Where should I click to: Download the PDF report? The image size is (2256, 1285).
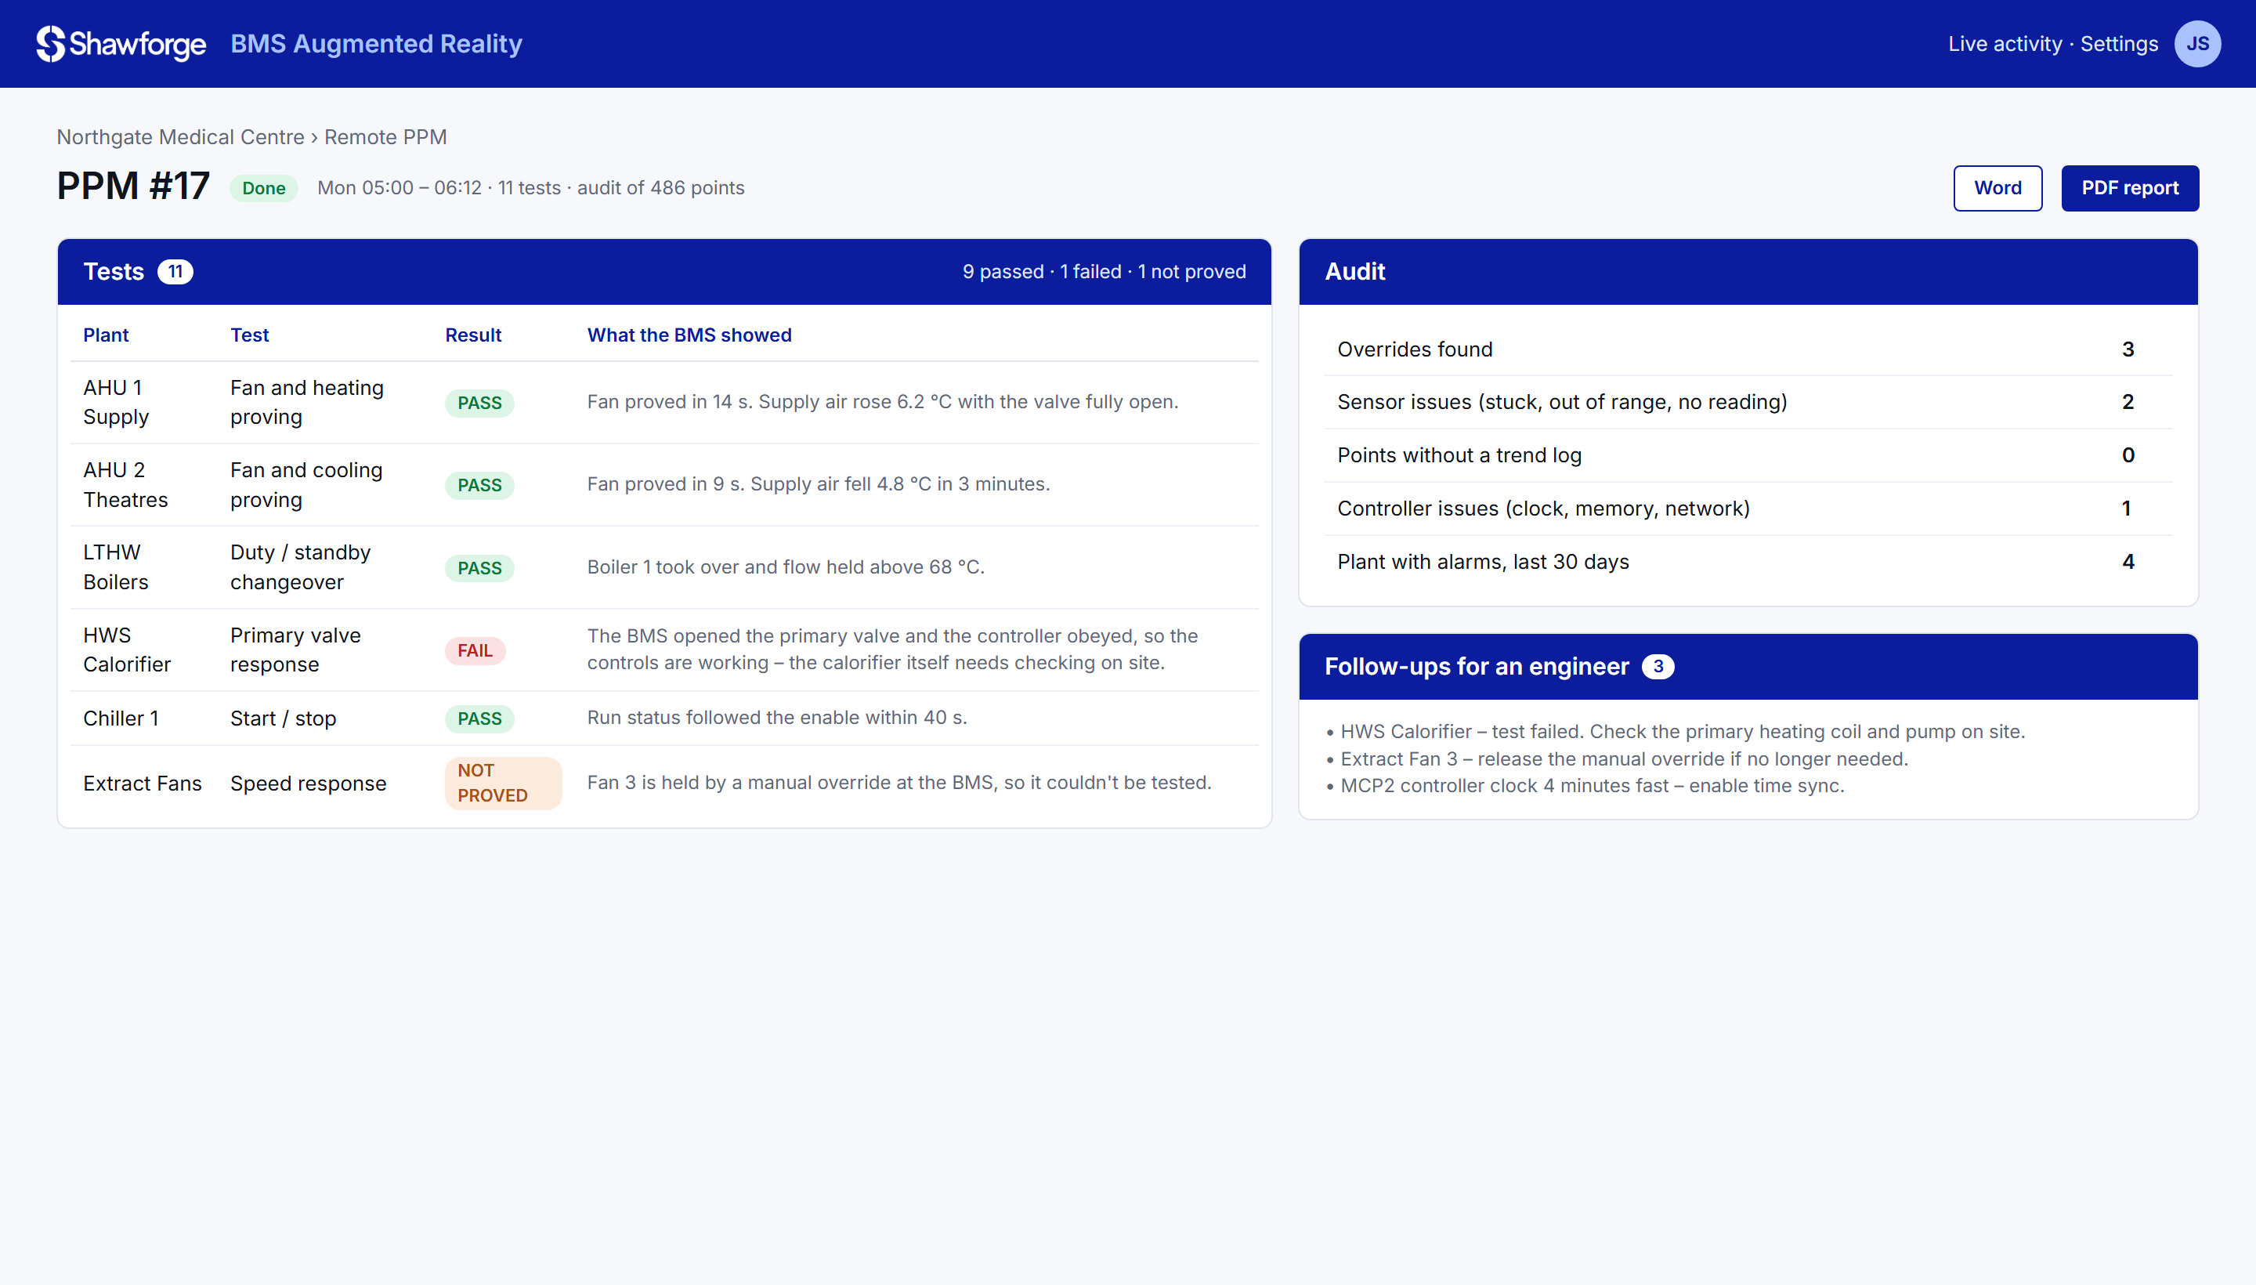pyautogui.click(x=2129, y=188)
